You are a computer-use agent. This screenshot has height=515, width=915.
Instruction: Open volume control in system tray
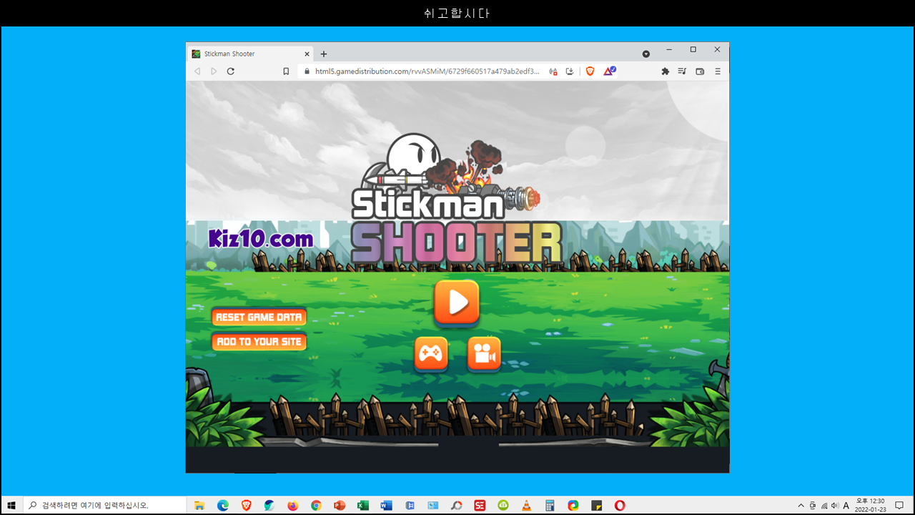[x=834, y=506]
